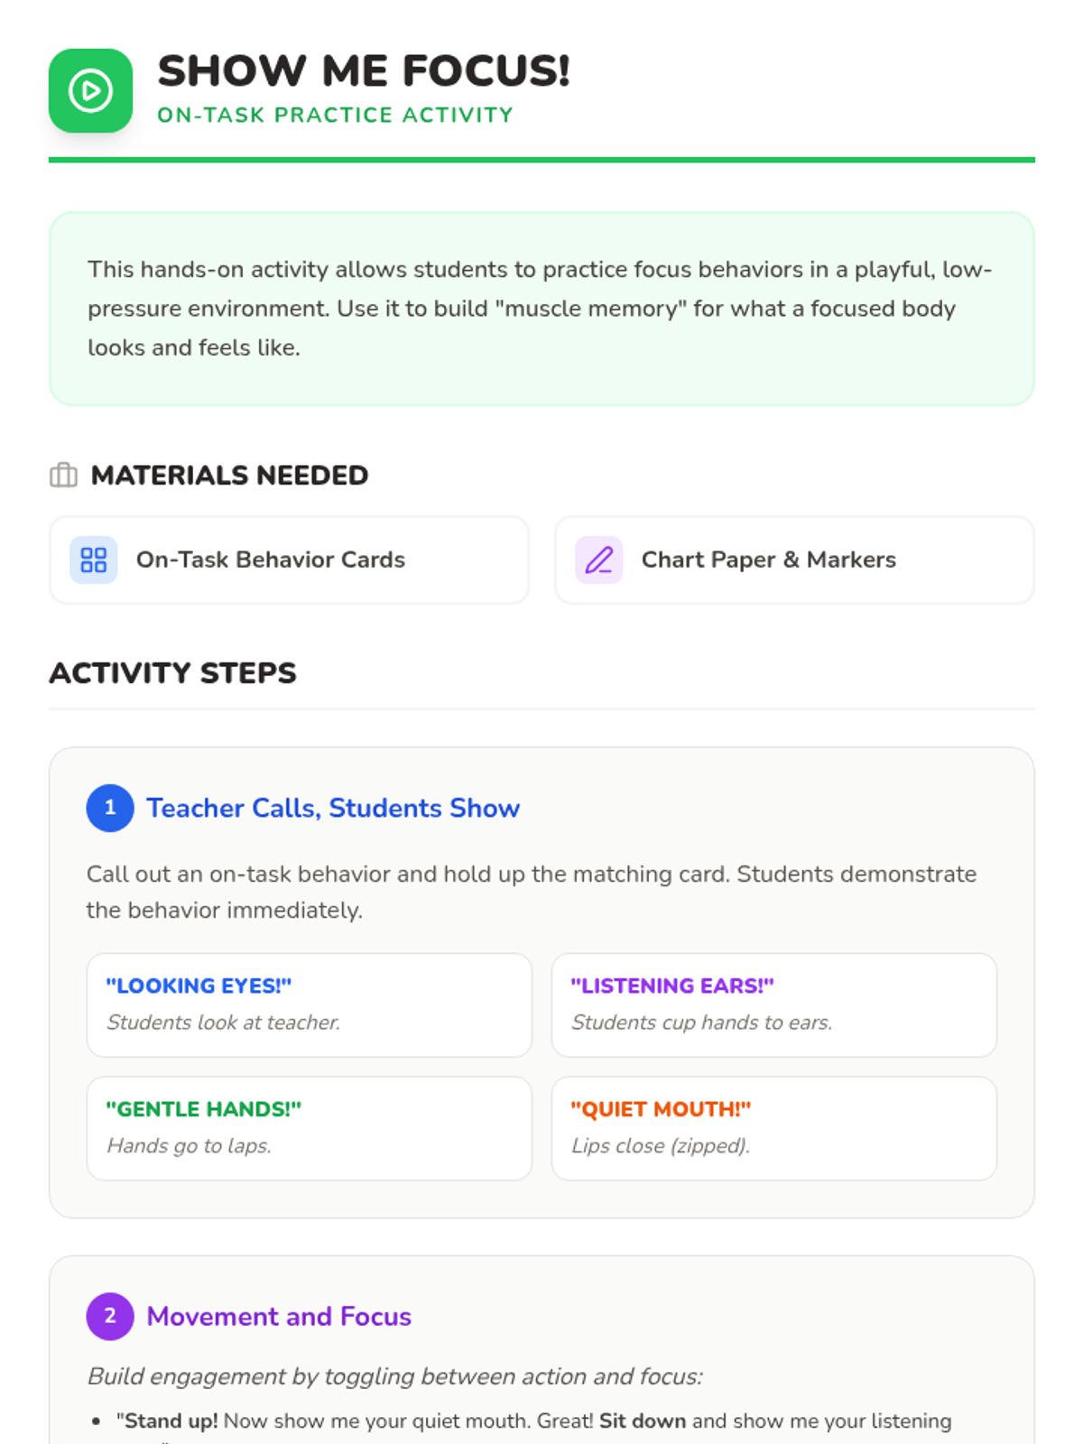The image size is (1083, 1444).
Task: Click the "Stand up!" bullet instruction
Action: pyautogui.click(x=532, y=1421)
